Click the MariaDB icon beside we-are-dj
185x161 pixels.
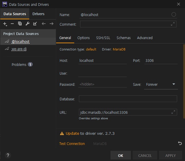7,48
